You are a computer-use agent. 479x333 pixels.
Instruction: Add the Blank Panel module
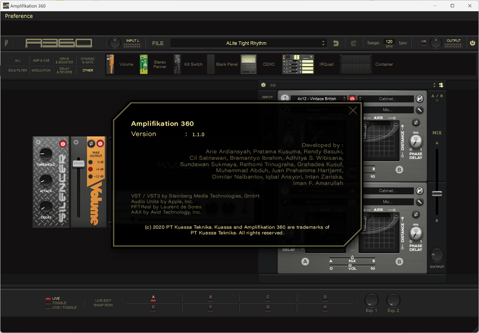[211, 64]
